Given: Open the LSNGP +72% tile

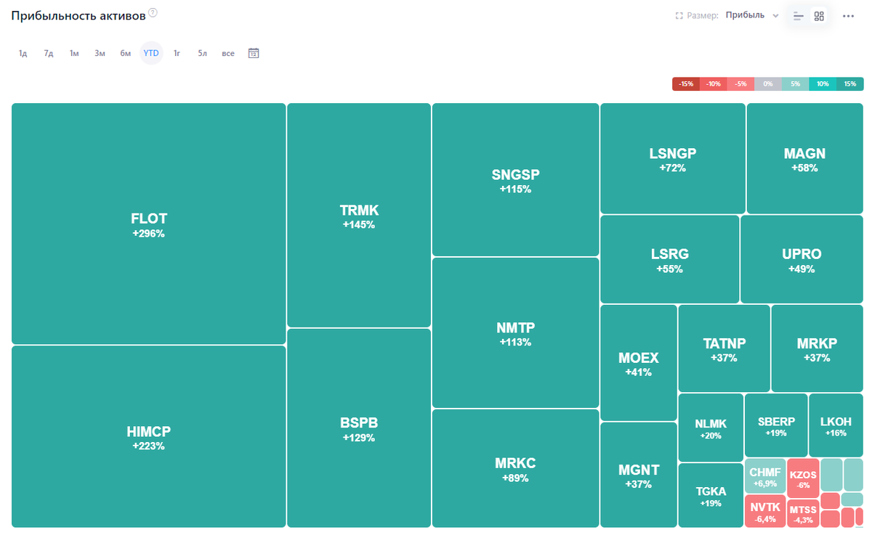Looking at the screenshot, I should point(673,158).
